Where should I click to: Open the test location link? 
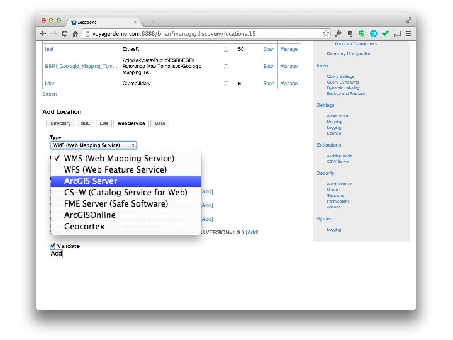49,49
